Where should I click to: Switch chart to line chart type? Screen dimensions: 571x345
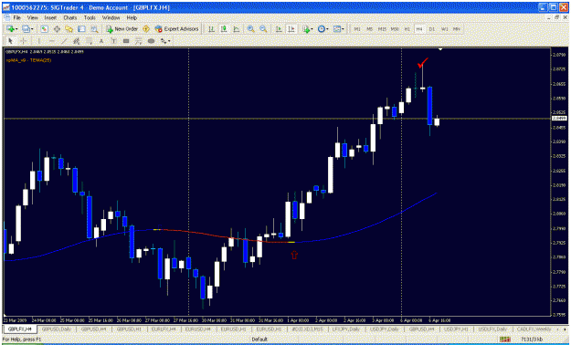point(236,29)
